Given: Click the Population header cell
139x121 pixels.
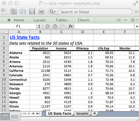Looking at the screenshot, I should [40, 49].
